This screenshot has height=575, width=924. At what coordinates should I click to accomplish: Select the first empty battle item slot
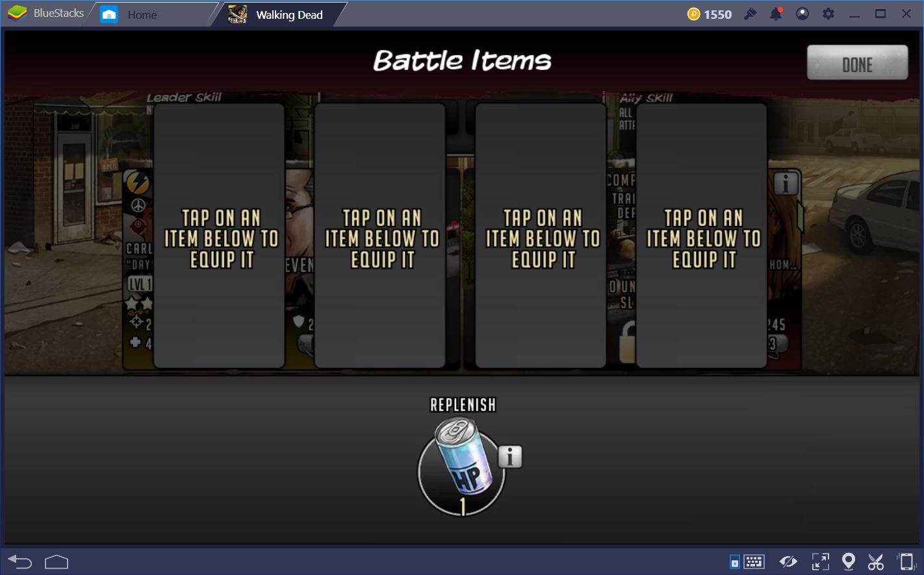tap(220, 236)
